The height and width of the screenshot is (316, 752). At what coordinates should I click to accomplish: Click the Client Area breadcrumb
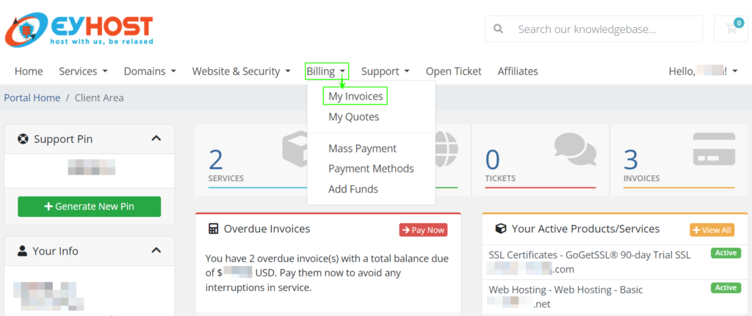click(99, 98)
